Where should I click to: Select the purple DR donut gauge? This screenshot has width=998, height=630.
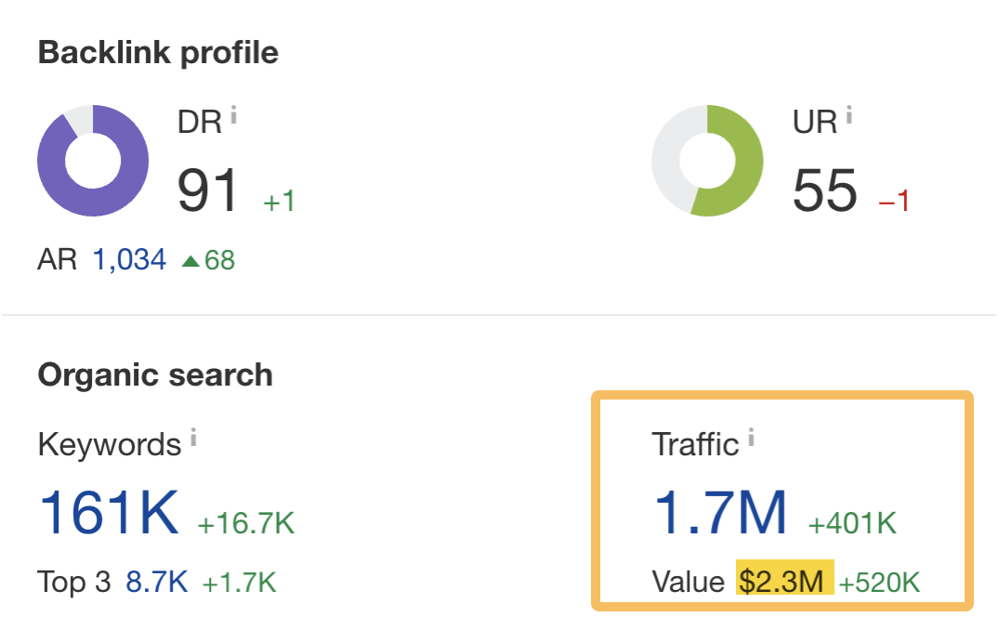click(93, 160)
